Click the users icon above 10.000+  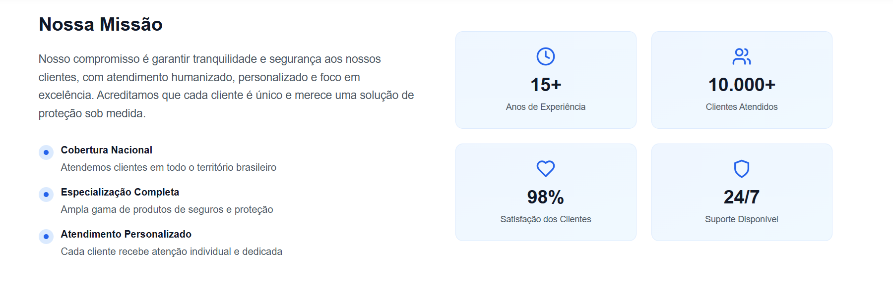[x=742, y=56]
